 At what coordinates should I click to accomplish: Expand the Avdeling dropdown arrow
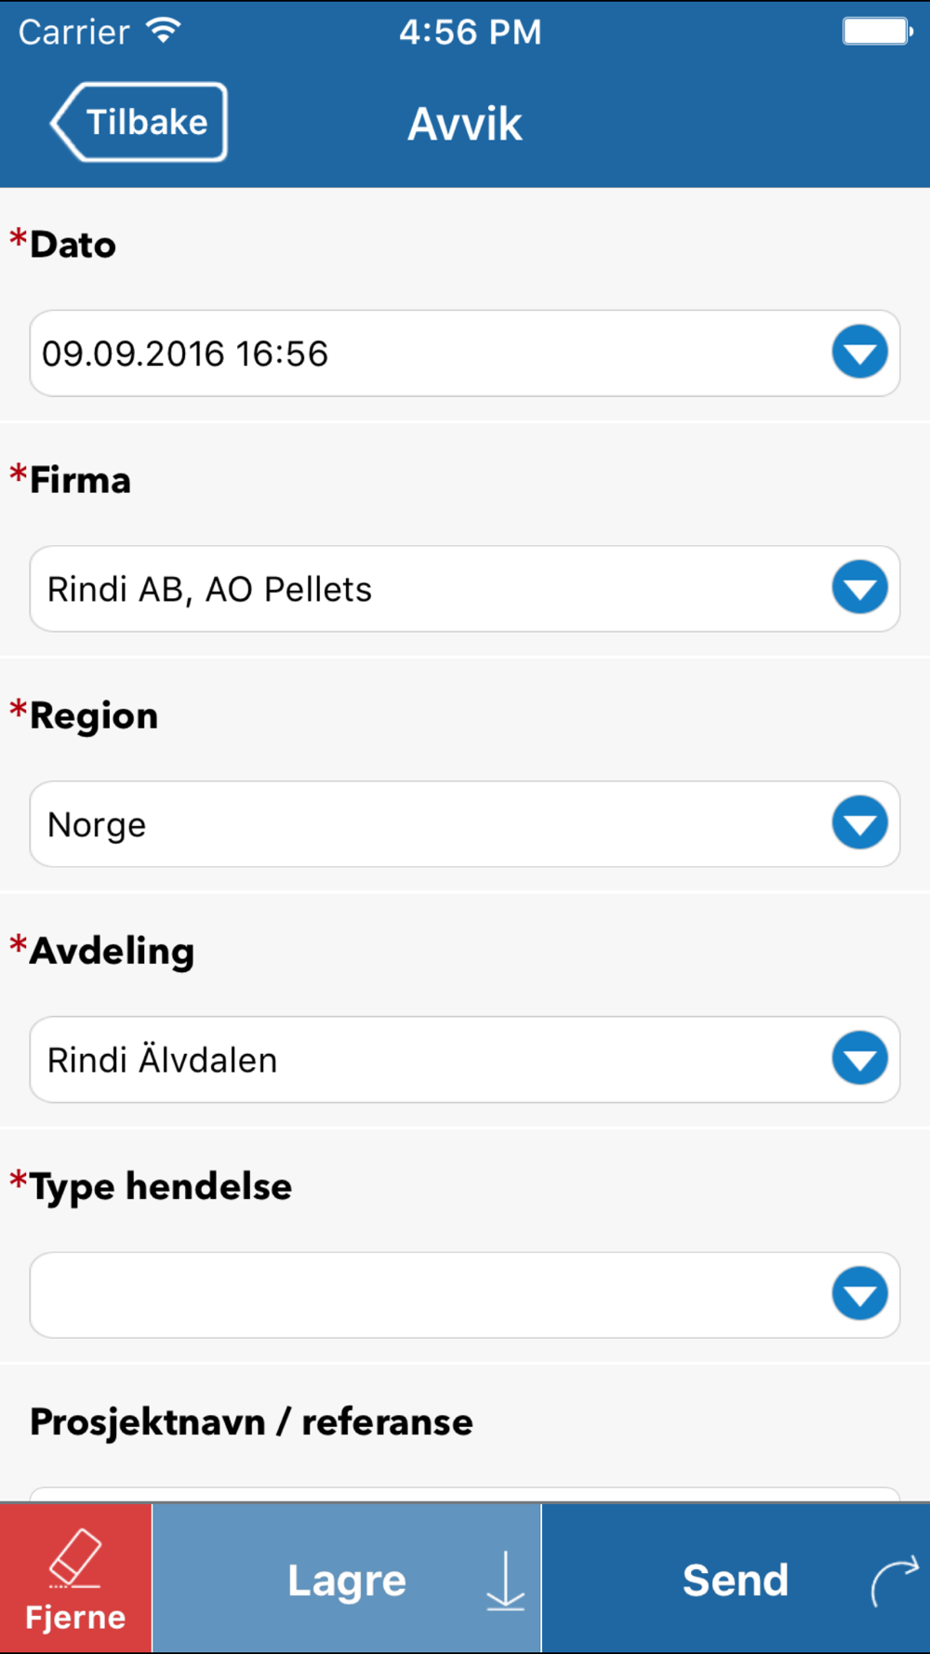point(859,1058)
